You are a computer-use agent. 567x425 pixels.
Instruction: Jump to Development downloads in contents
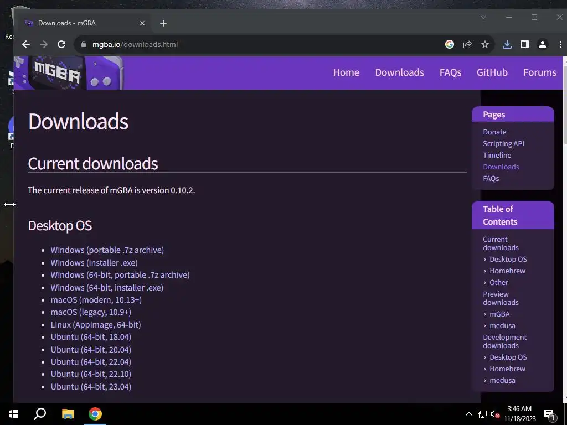[505, 341]
